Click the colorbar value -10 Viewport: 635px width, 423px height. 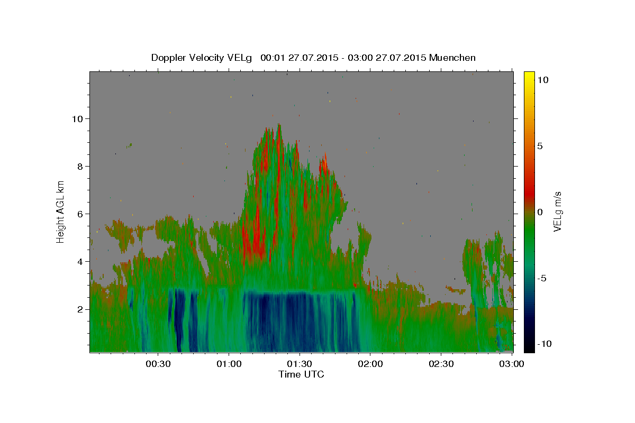[545, 344]
